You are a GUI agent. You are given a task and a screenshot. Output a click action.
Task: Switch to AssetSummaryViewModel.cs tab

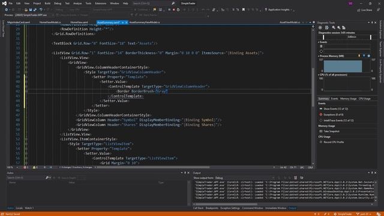click(x=145, y=22)
